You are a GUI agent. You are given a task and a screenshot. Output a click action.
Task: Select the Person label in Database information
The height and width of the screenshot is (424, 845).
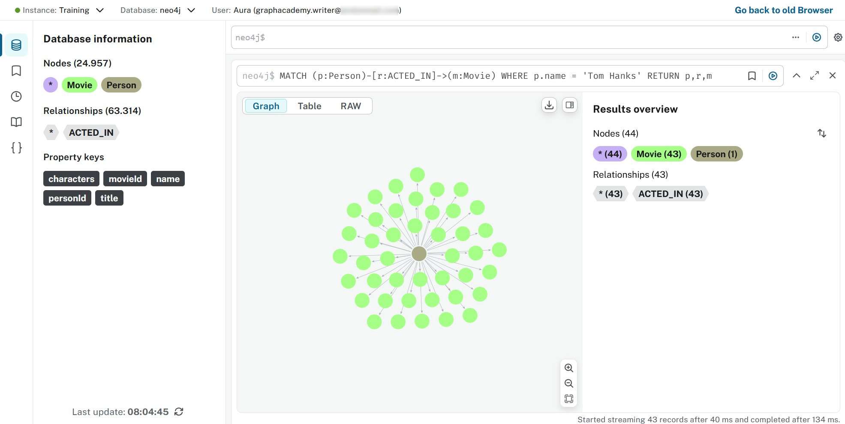tap(121, 85)
